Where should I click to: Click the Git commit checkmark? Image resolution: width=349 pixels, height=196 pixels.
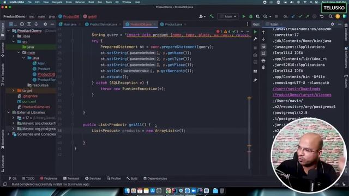click(x=300, y=16)
